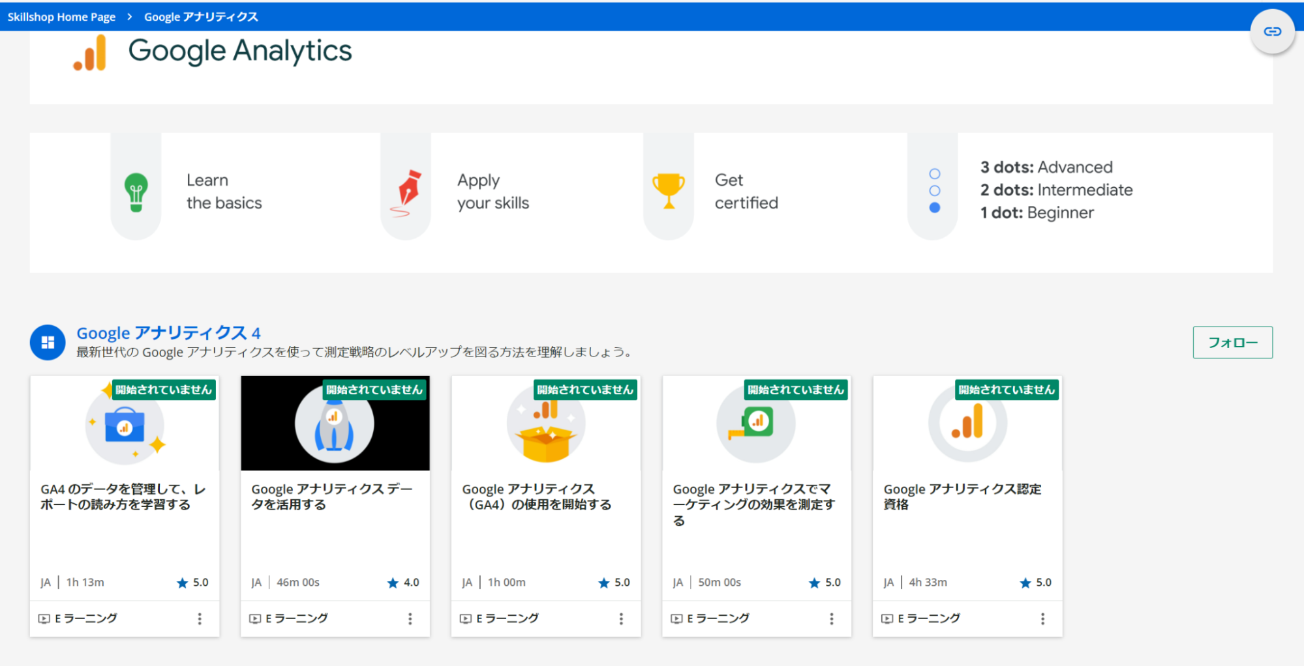Click the 'Learn the basics' text
This screenshot has height=666, width=1304.
pos(224,192)
